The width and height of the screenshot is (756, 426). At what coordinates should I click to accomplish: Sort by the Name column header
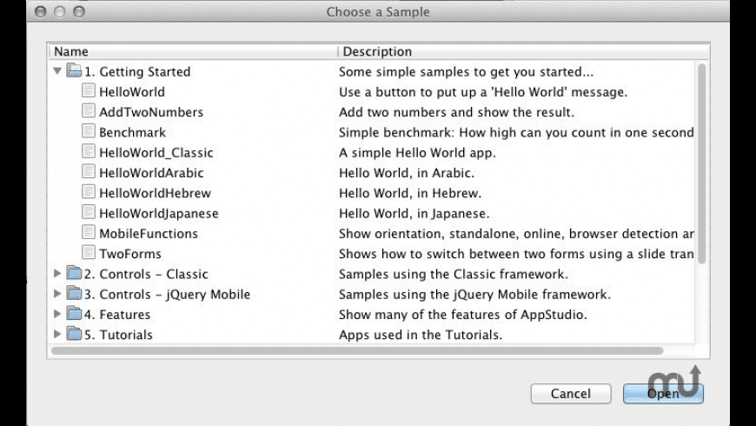click(x=193, y=51)
